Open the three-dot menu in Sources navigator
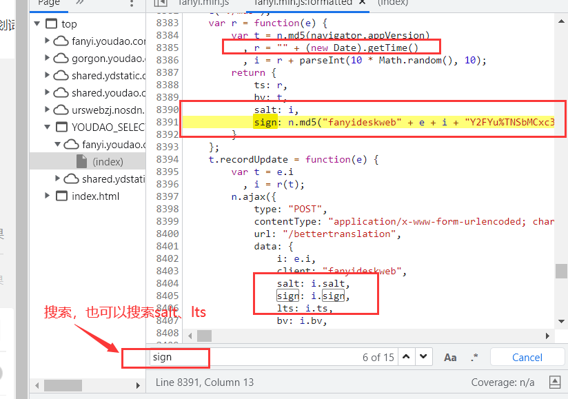The height and width of the screenshot is (399, 568). pyautogui.click(x=132, y=3)
